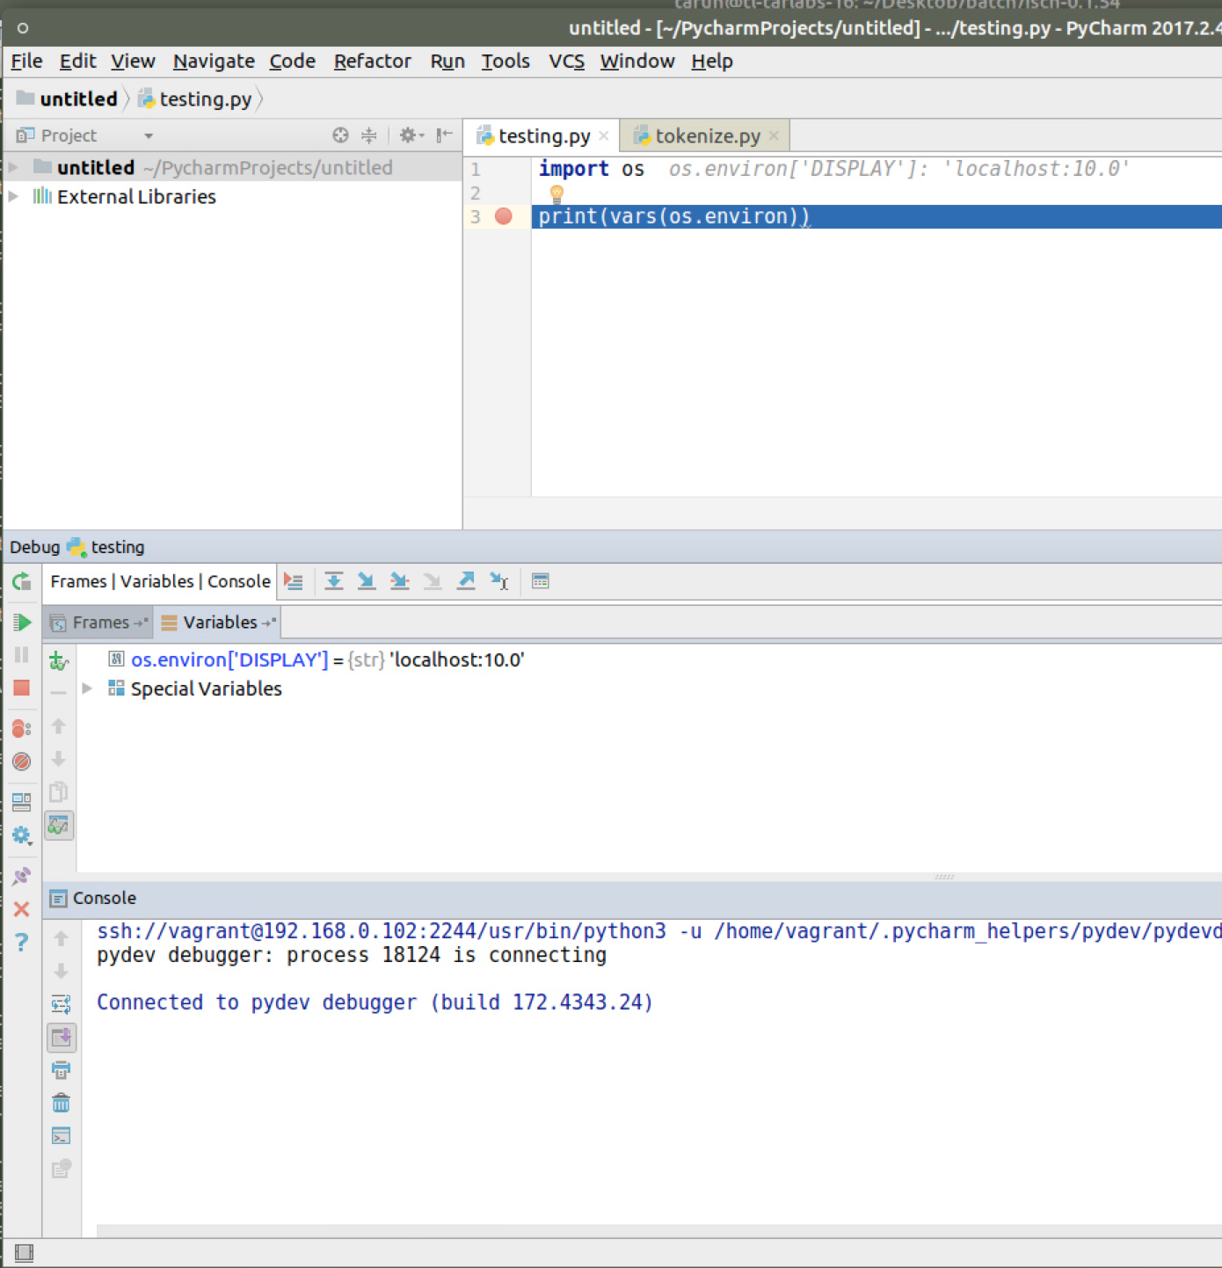Open the View Breakpoints dialog
This screenshot has height=1268, width=1222.
(x=22, y=729)
